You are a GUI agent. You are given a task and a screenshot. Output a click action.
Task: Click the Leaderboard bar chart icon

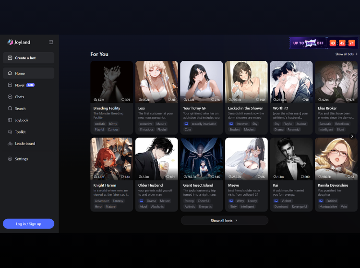(10, 144)
